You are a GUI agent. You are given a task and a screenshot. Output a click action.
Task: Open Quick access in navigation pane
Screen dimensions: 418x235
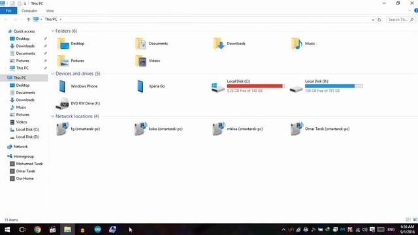click(x=22, y=31)
